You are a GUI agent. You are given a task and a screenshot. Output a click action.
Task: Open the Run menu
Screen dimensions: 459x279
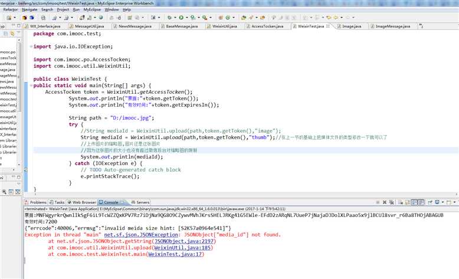click(76, 9)
